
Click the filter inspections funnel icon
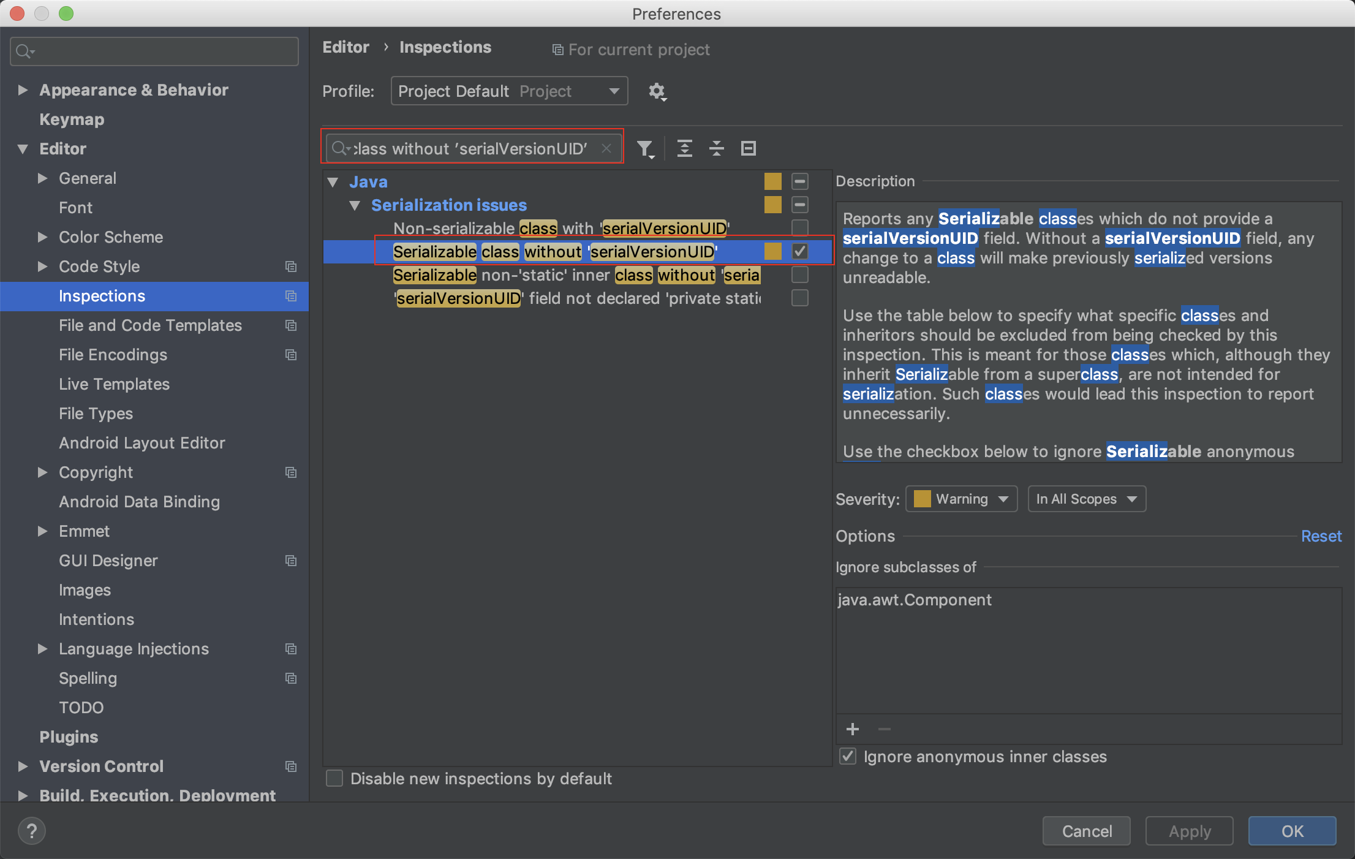(x=644, y=148)
